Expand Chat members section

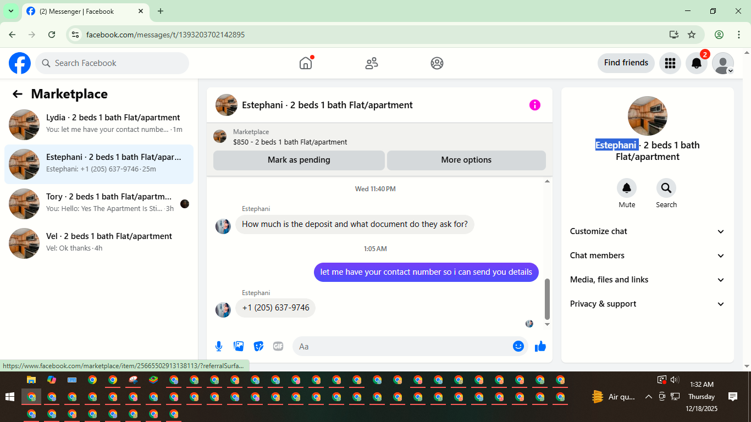point(648,256)
